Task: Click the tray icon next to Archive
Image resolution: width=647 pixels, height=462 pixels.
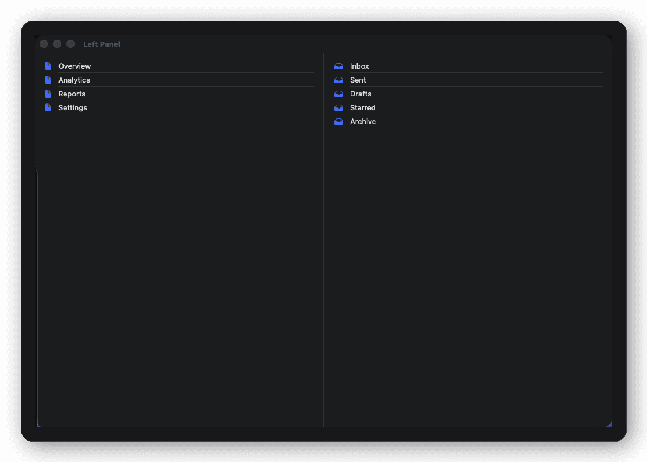Action: pyautogui.click(x=339, y=122)
